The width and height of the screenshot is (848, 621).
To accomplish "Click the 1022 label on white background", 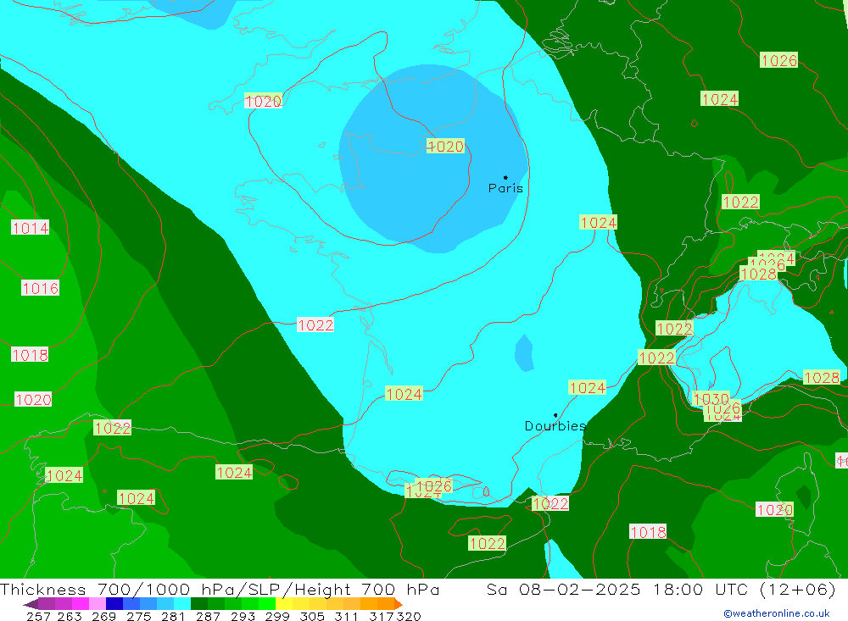I will coord(315,324).
